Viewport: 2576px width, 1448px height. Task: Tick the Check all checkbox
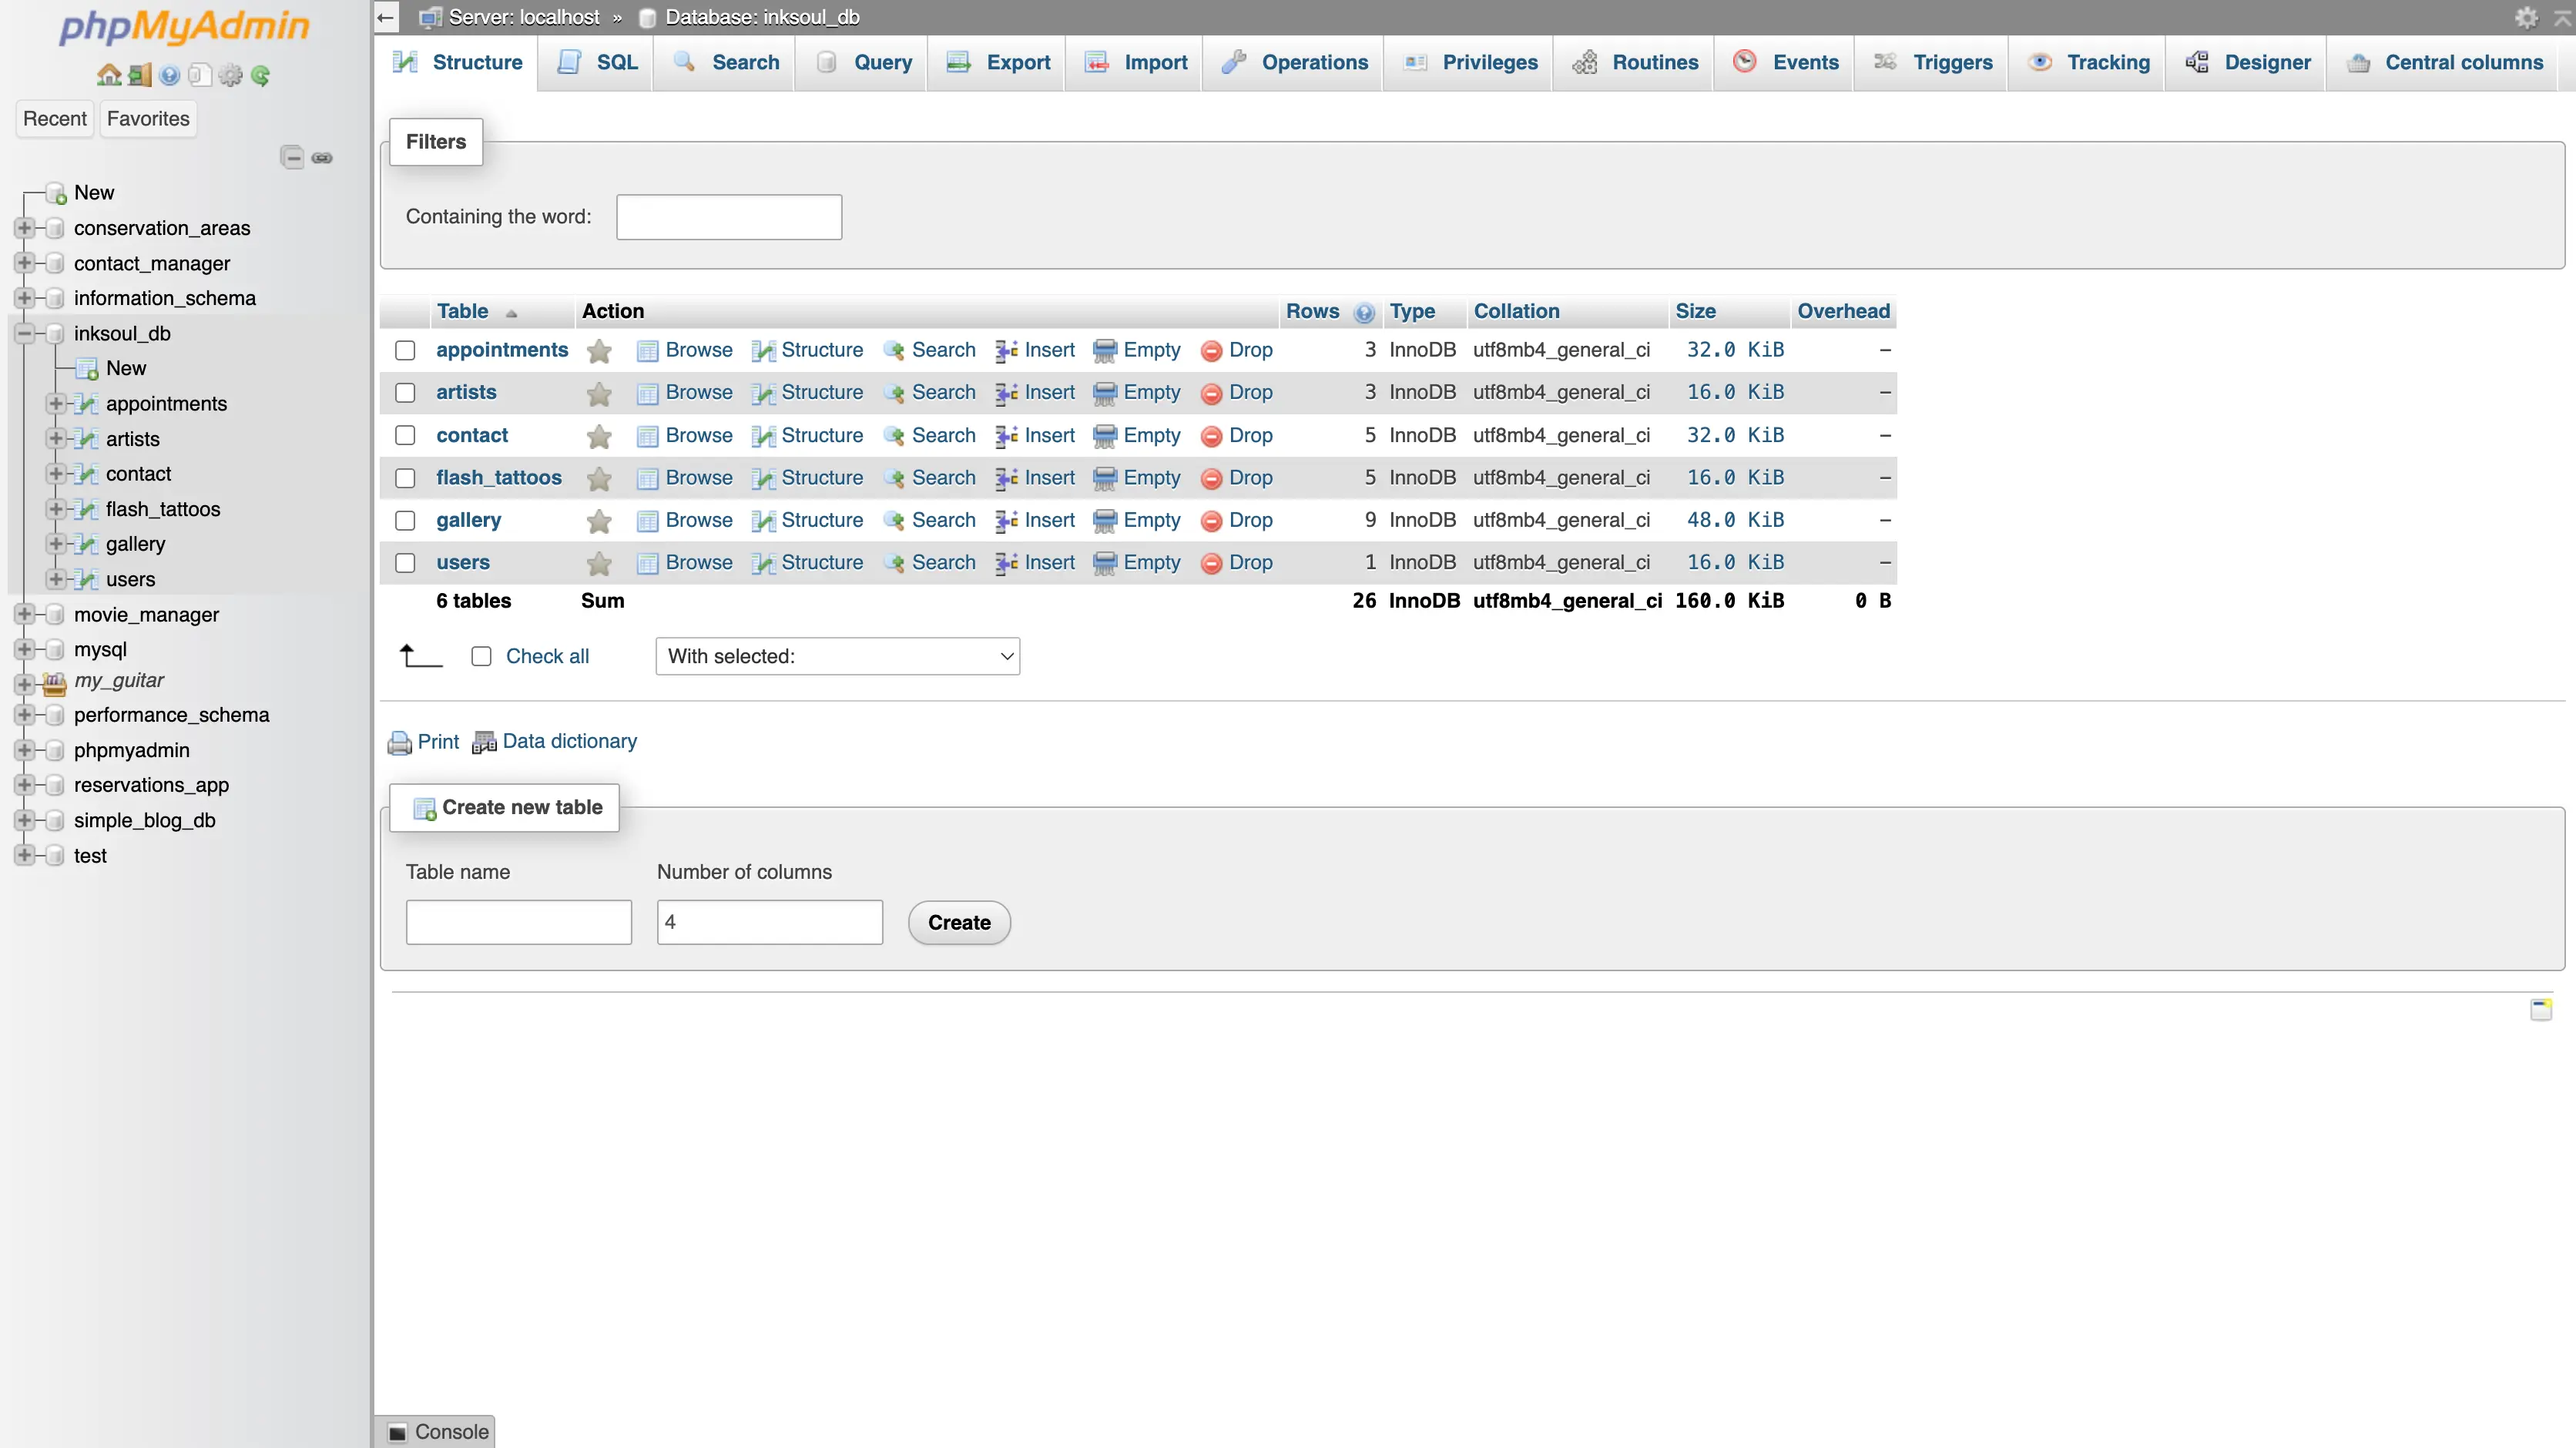[x=482, y=656]
